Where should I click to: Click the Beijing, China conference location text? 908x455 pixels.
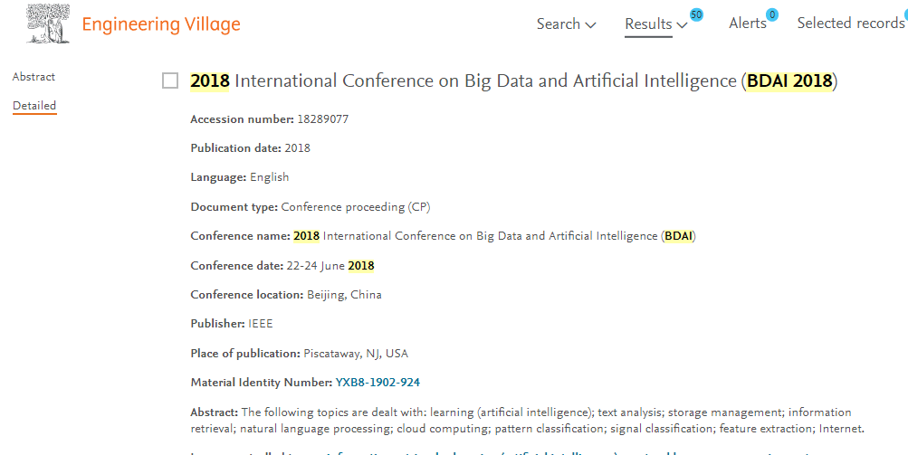pos(344,295)
